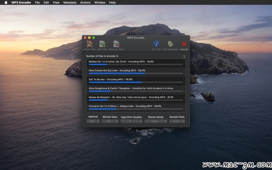Click the Add Files toolbar icon

102,44
